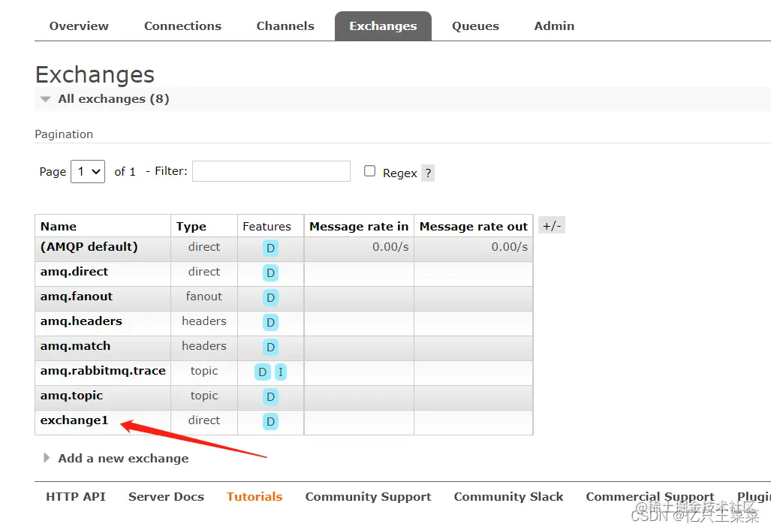Click the D badge for exchange1

(x=270, y=421)
